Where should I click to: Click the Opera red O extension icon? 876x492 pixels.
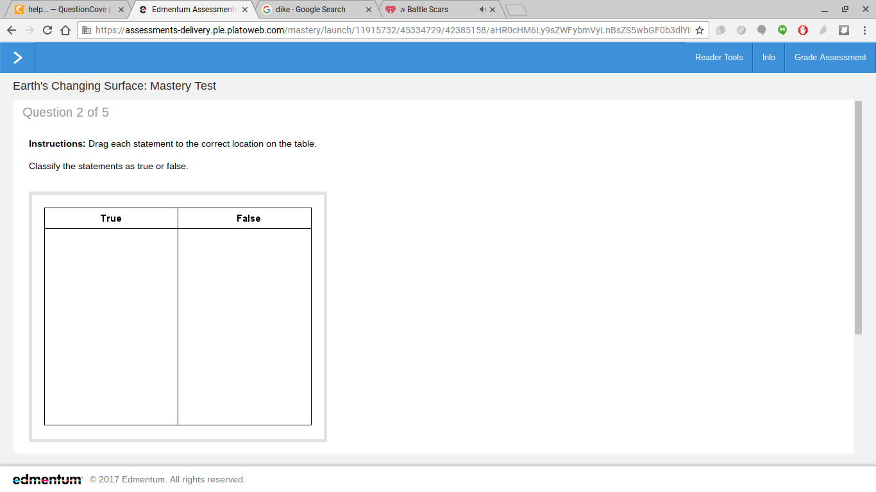tap(803, 30)
